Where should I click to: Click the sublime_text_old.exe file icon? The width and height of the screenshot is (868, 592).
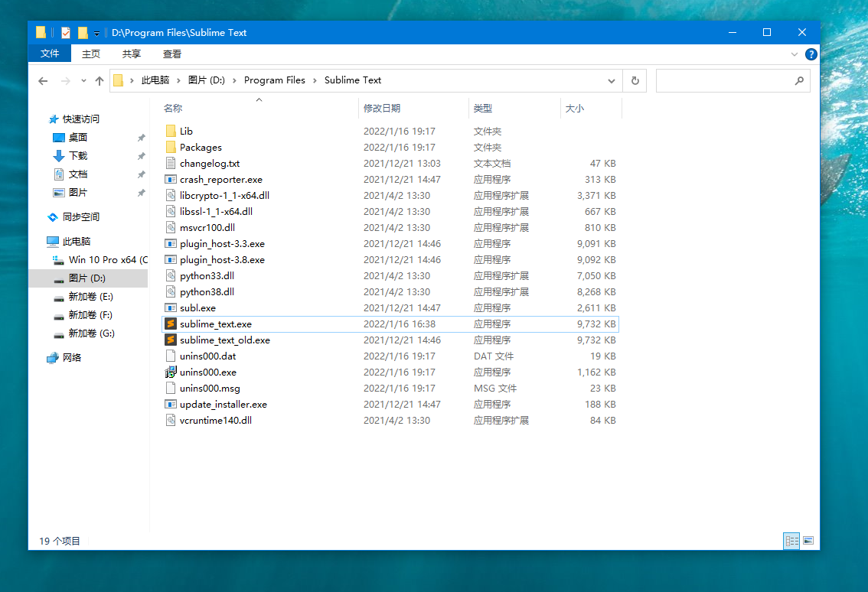[x=171, y=340]
